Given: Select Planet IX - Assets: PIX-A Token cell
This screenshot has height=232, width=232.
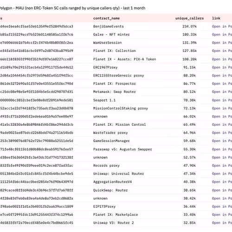Looking at the screenshot, I should (x=125, y=59).
